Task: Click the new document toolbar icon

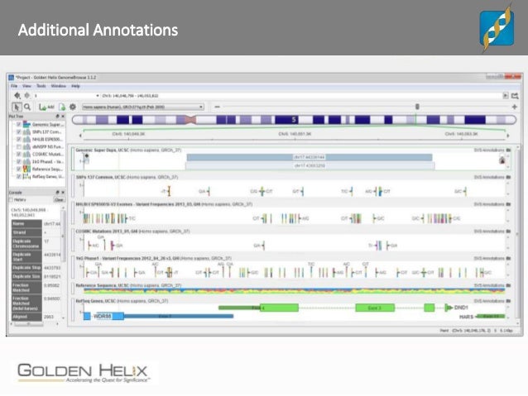Action: tap(62, 107)
